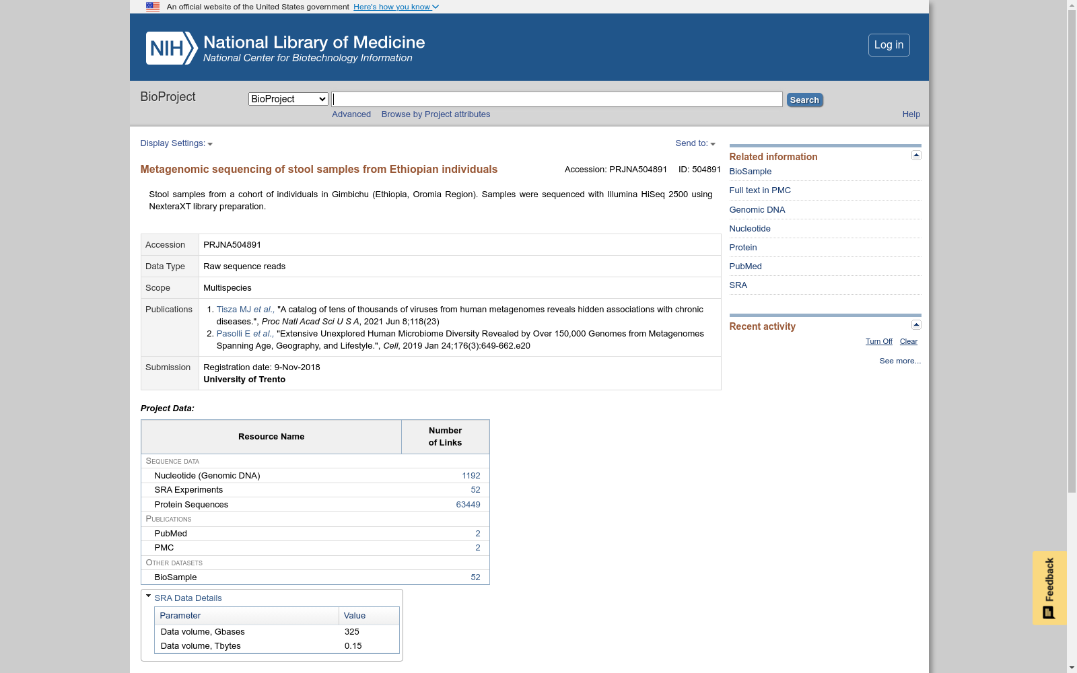
Task: Open Nucleotide related link
Action: click(749, 229)
